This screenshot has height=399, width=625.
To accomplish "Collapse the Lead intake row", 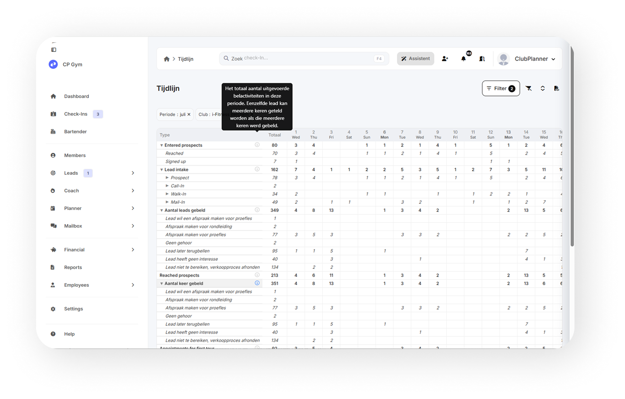I will point(161,170).
